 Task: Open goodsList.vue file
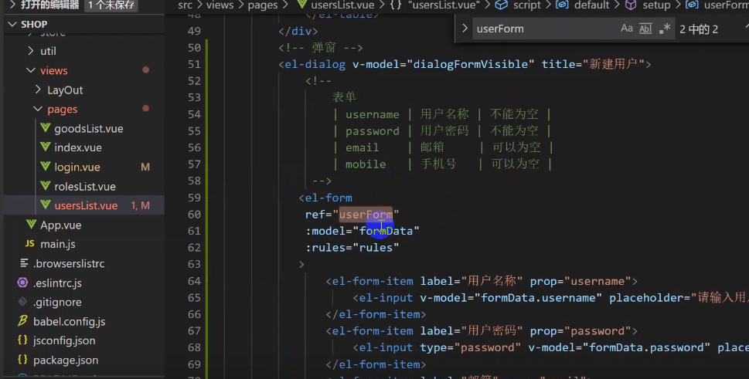tap(88, 129)
